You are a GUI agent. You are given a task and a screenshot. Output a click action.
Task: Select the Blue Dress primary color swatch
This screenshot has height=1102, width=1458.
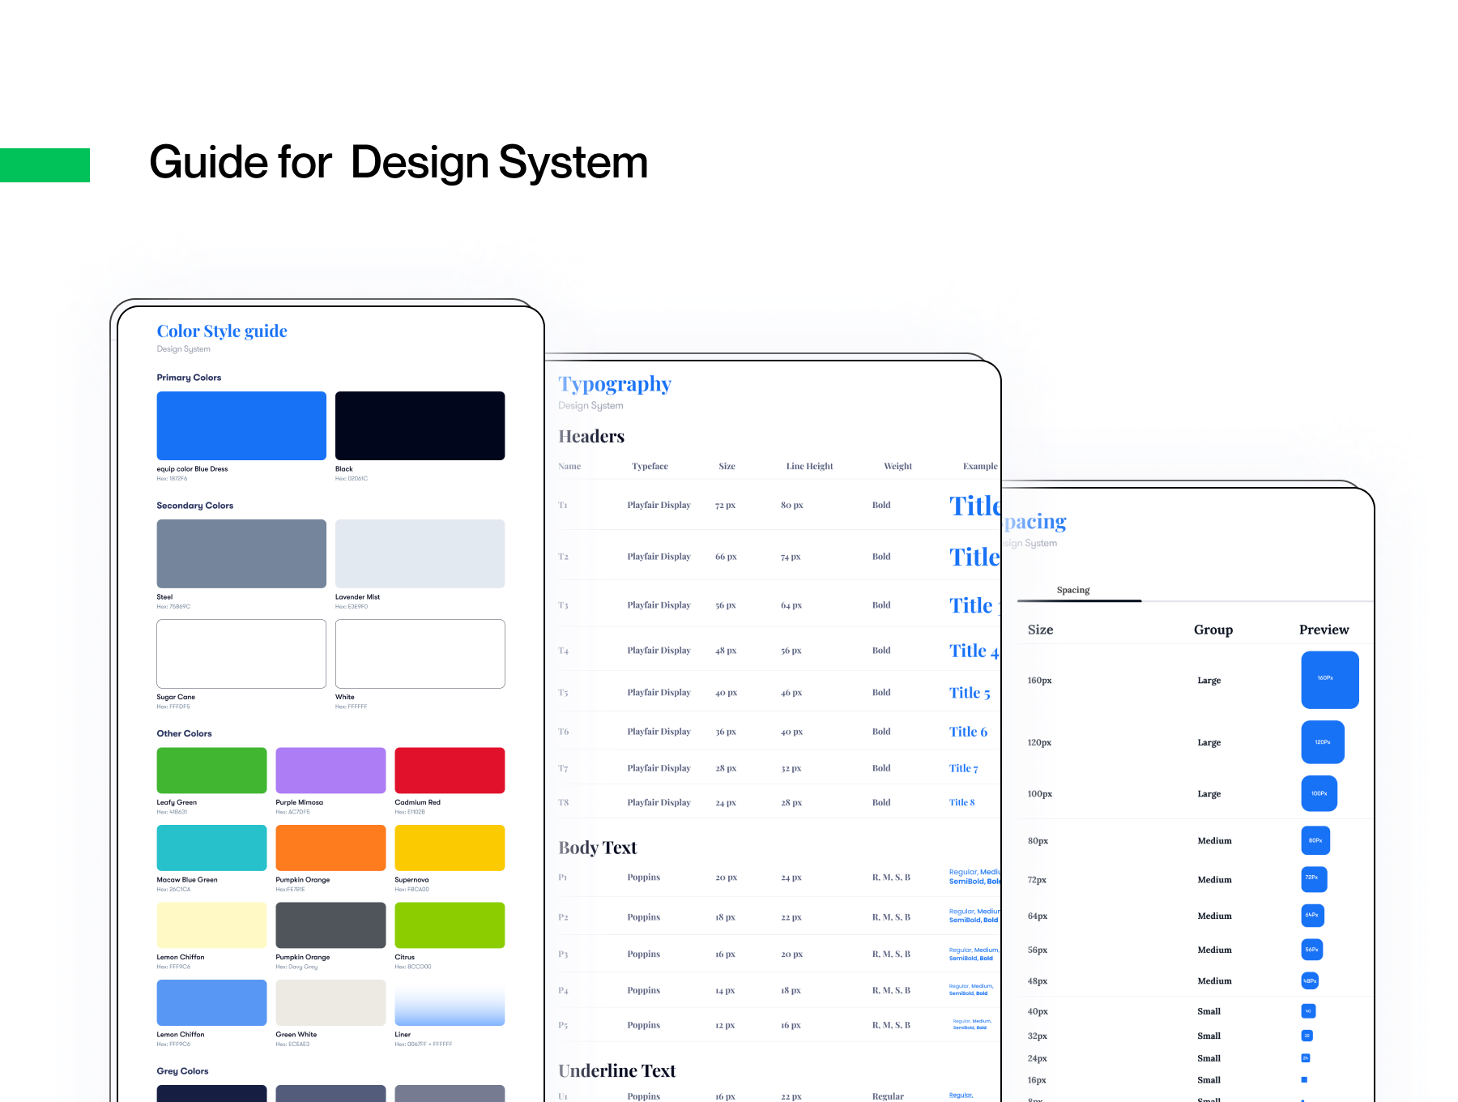pos(241,425)
